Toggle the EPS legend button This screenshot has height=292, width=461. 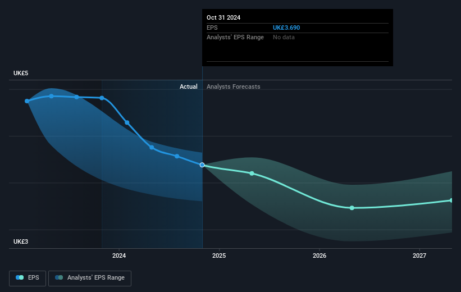pos(28,278)
